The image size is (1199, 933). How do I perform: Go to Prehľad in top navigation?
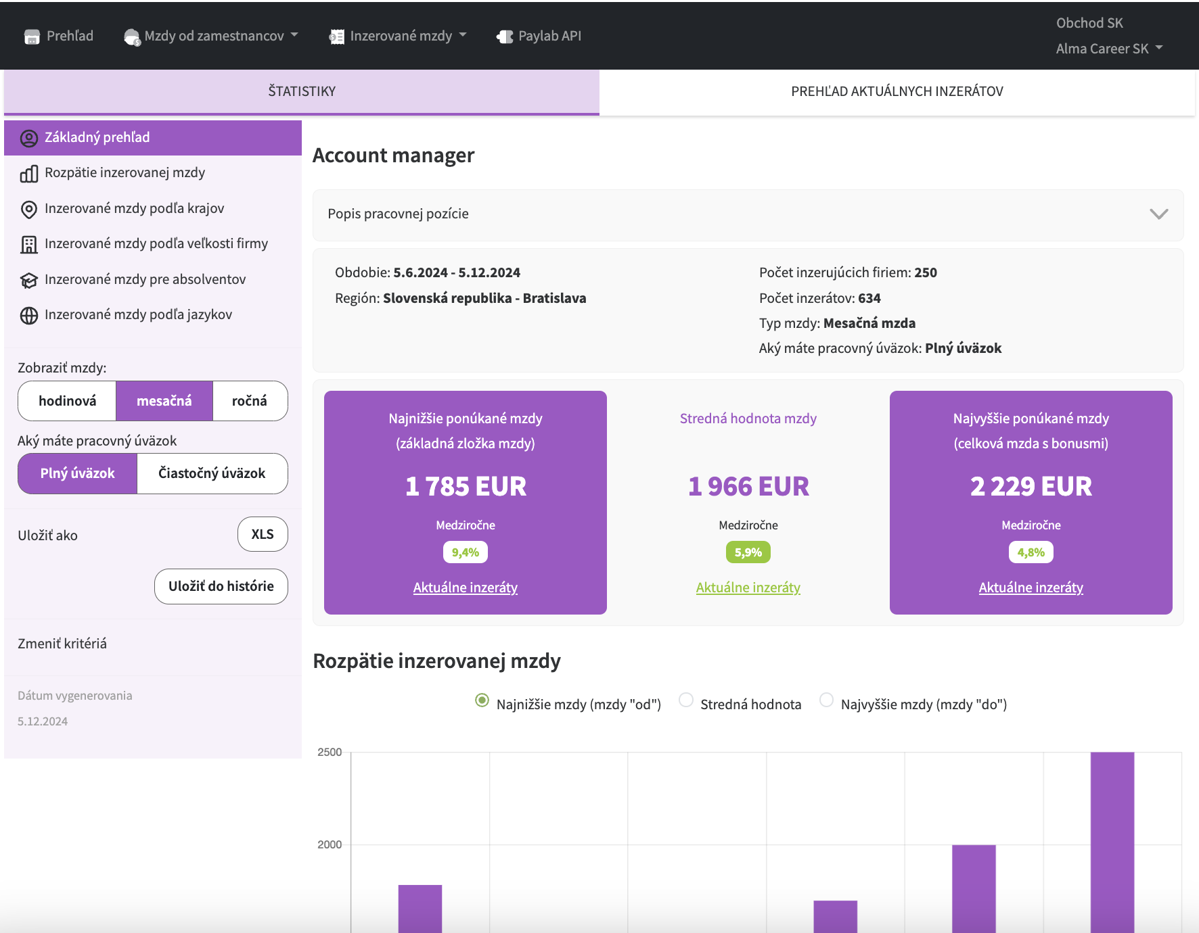(x=59, y=37)
